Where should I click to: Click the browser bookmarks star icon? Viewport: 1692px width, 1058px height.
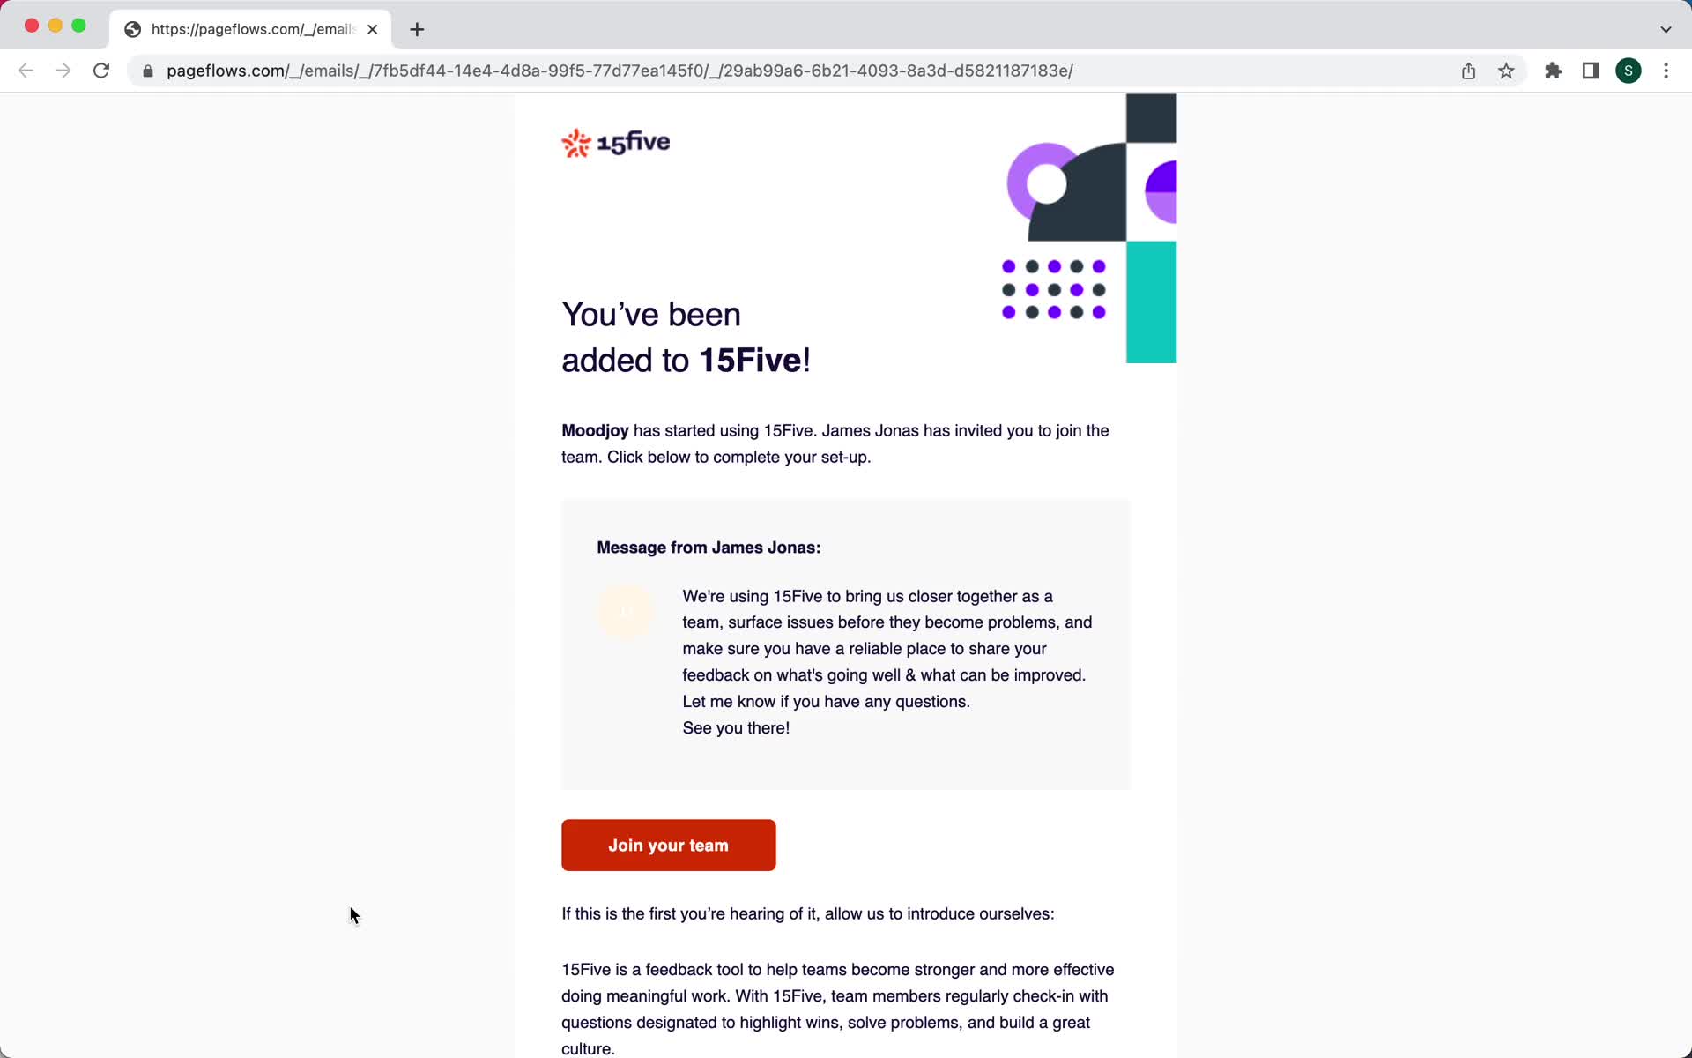coord(1508,71)
